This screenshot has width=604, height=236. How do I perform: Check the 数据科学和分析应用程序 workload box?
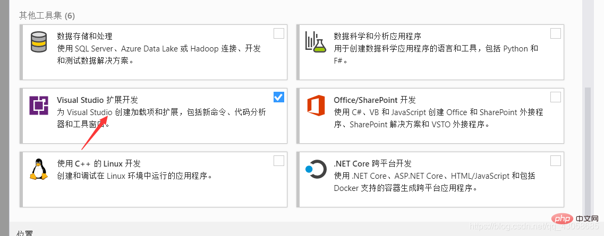(556, 34)
